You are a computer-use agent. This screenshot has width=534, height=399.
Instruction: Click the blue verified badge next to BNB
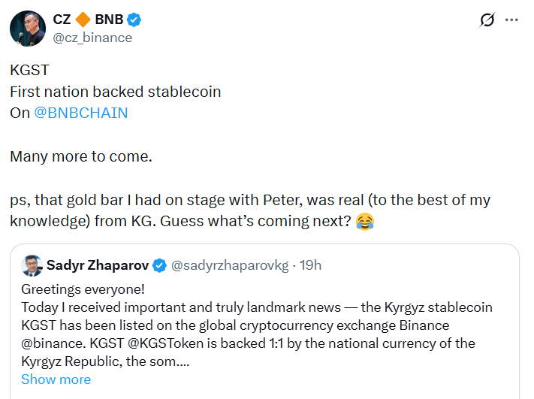click(x=134, y=20)
